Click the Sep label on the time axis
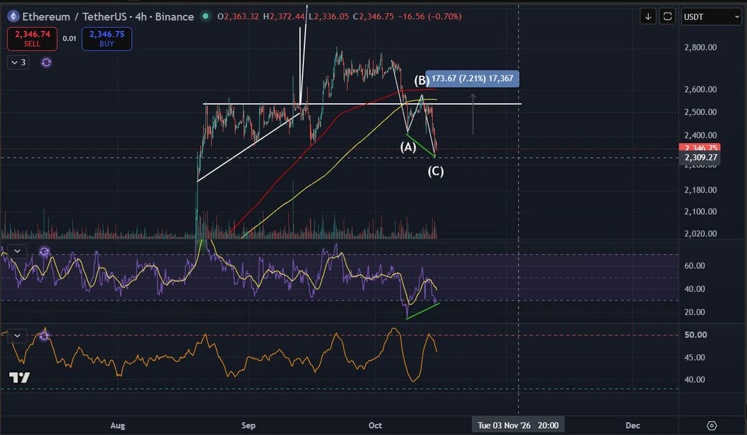Image resolution: width=747 pixels, height=435 pixels. pyautogui.click(x=248, y=426)
